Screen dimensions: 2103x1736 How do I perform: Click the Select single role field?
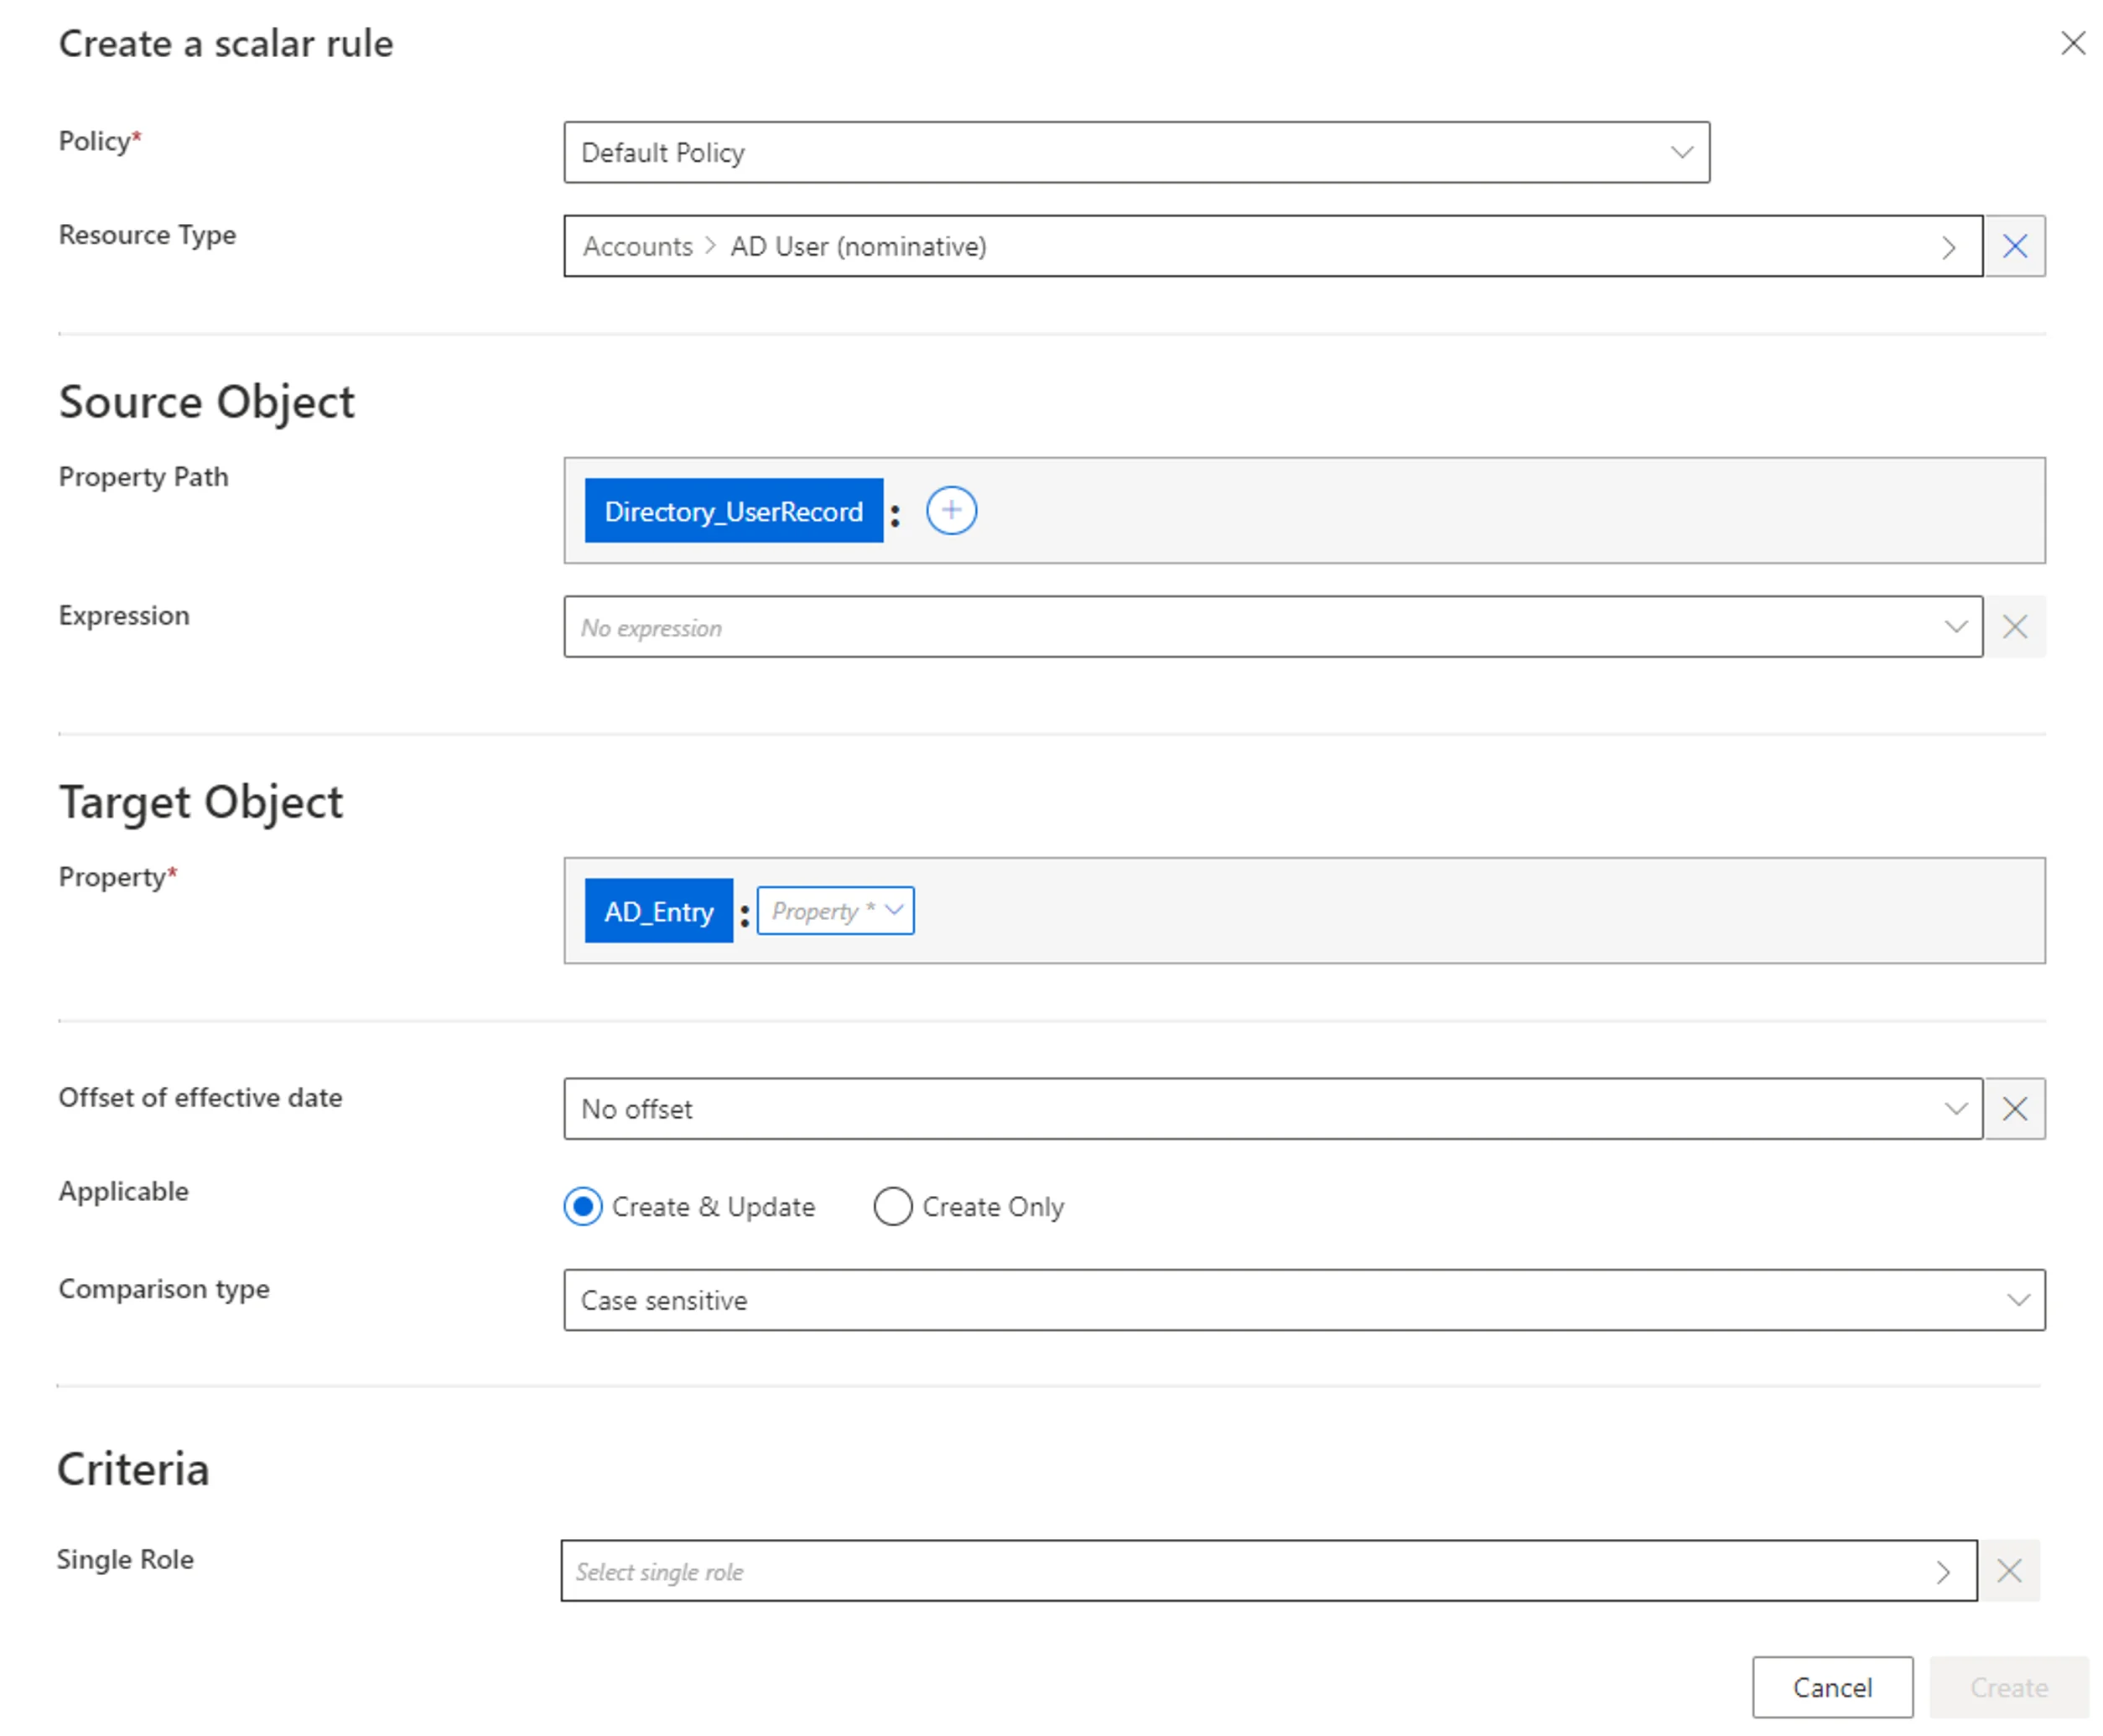(1268, 1570)
